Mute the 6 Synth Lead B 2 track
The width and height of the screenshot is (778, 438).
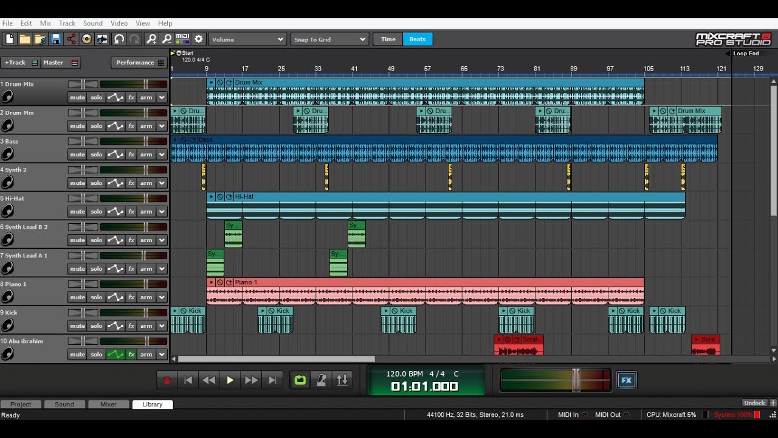[77, 240]
